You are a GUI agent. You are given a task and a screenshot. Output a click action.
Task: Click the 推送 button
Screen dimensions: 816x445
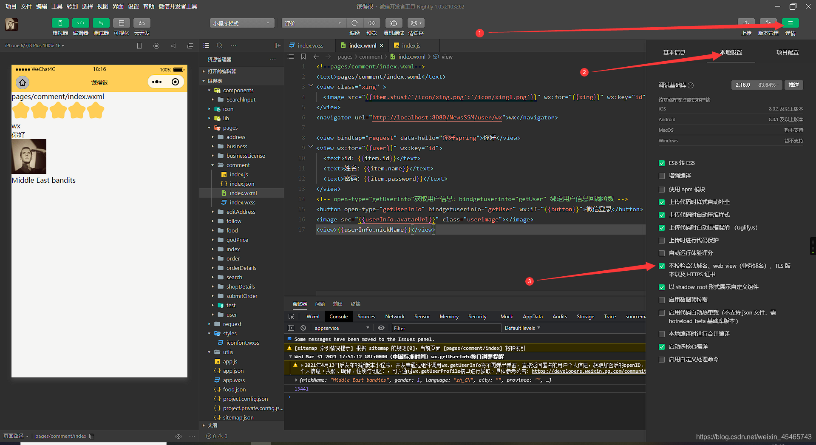[x=793, y=85]
